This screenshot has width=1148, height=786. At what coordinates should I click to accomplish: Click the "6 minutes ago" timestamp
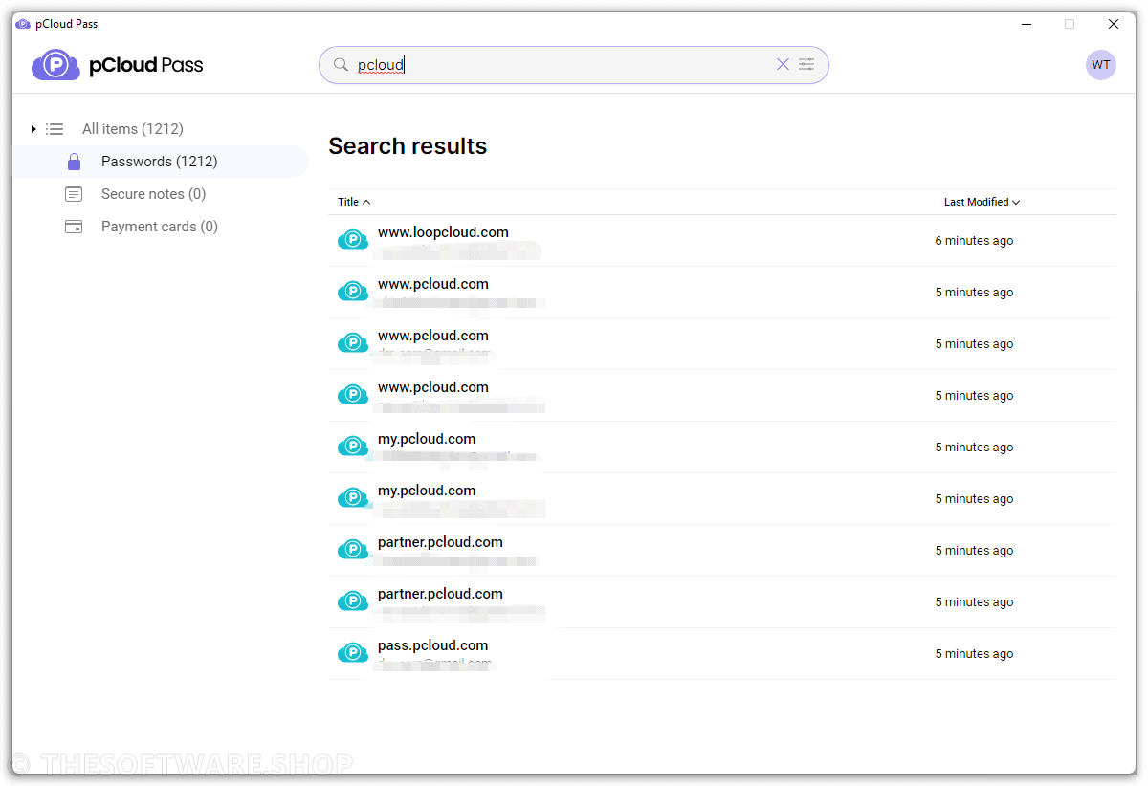coord(974,241)
